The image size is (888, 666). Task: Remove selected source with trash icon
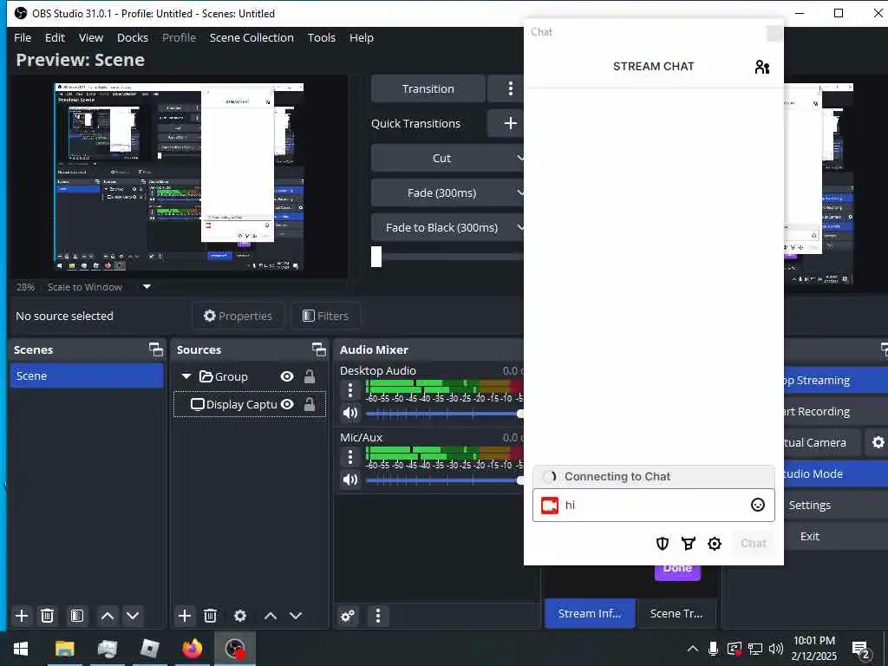coord(210,616)
